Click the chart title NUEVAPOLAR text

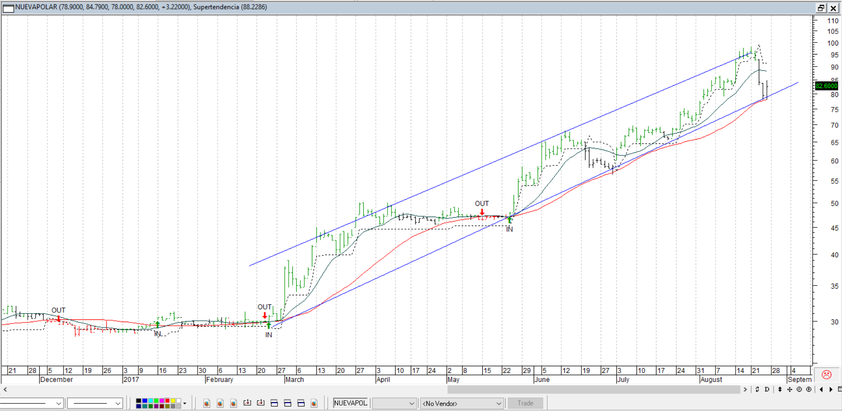(x=36, y=7)
